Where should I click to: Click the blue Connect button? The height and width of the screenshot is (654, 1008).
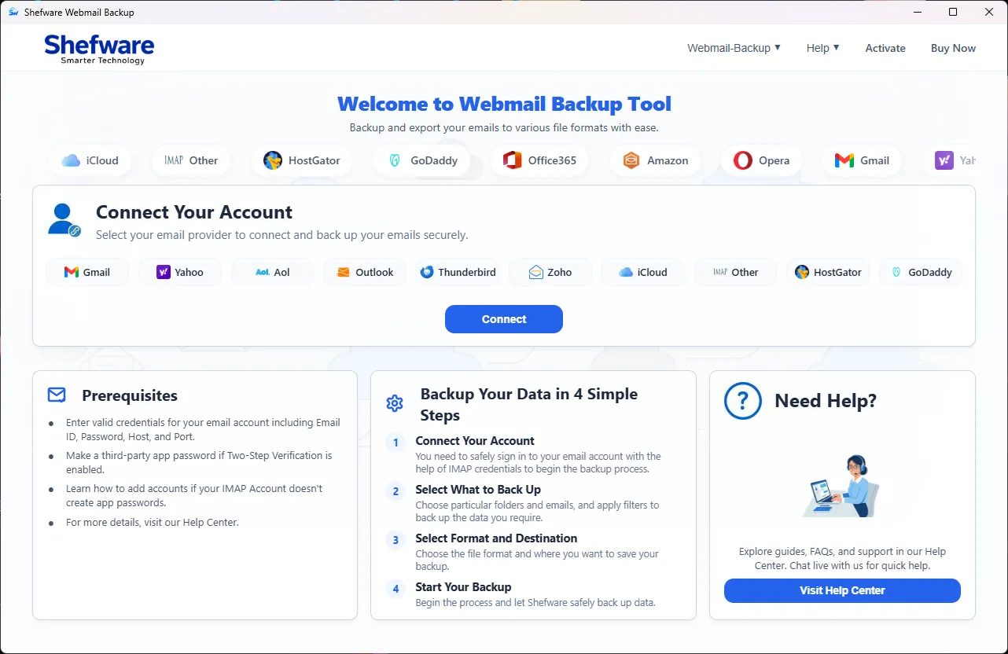pyautogui.click(x=504, y=319)
